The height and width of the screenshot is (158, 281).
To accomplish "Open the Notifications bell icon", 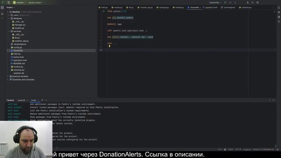I will [279, 7].
